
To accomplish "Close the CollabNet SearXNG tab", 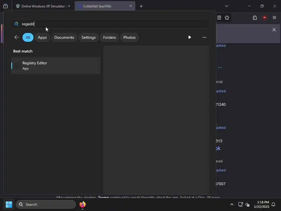I will click(131, 6).
